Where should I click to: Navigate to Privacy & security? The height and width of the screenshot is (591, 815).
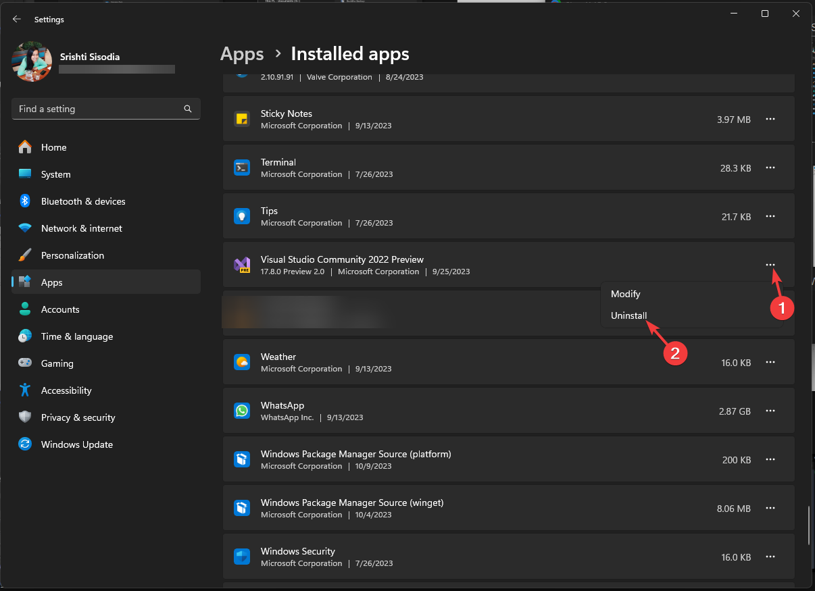78,417
